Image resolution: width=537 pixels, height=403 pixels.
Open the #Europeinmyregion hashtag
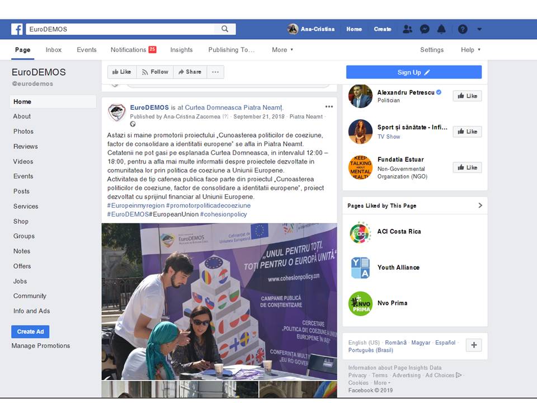point(136,205)
